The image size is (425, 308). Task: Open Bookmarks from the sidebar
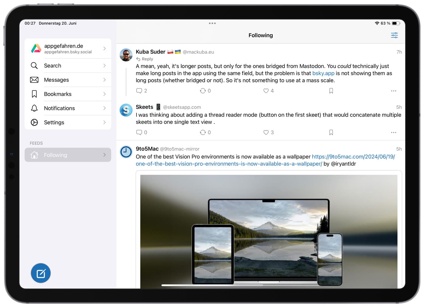tap(58, 94)
